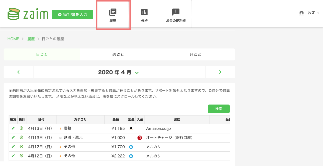Open the 設定 settings dropdown
The height and width of the screenshot is (166, 323).
coord(313,13)
